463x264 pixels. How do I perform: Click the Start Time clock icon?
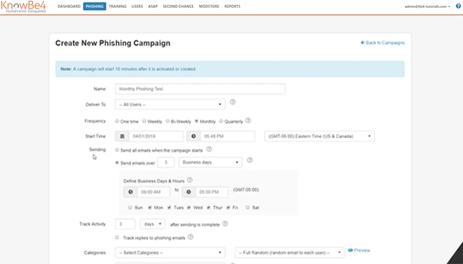click(x=193, y=136)
